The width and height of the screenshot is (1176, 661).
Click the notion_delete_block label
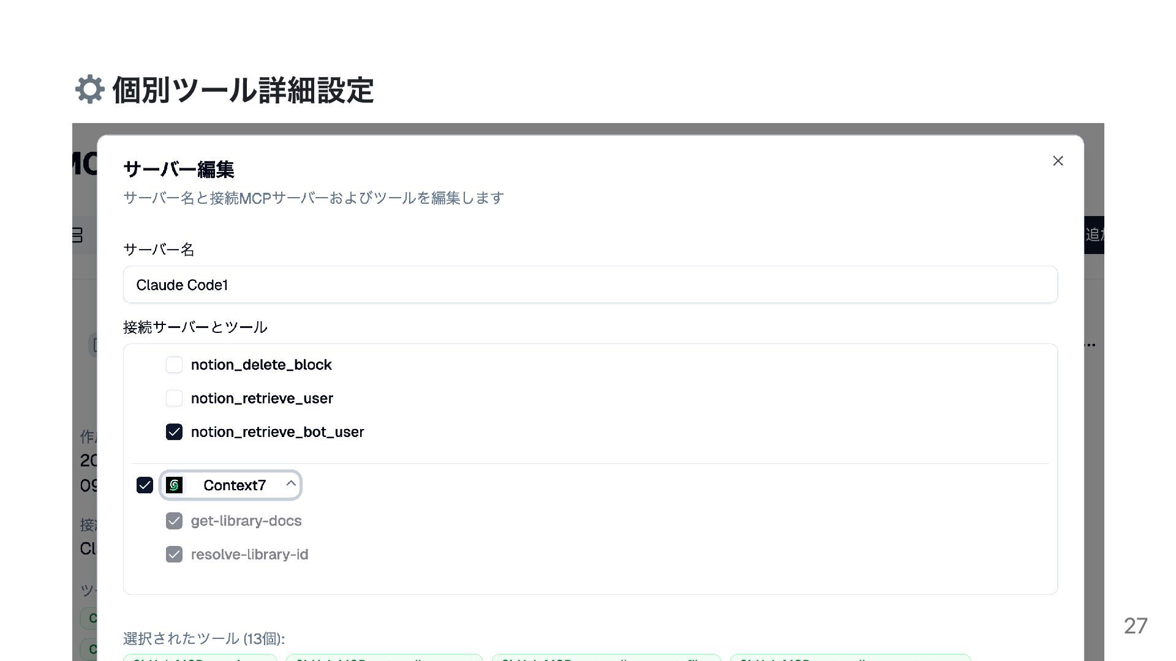[261, 365]
